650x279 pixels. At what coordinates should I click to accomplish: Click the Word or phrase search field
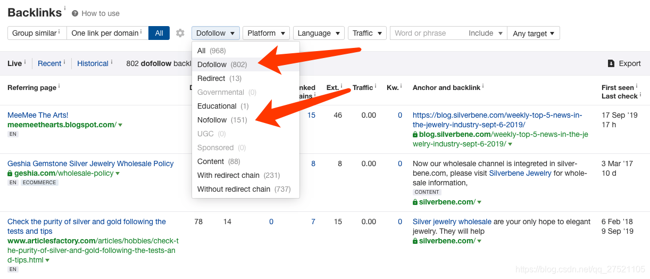(x=427, y=33)
